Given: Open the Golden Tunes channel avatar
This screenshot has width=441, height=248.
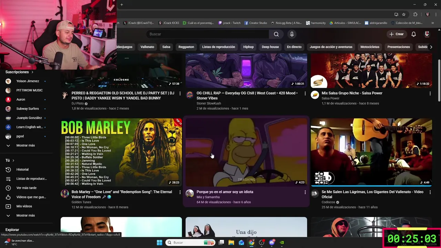Looking at the screenshot, I should click(x=65, y=193).
